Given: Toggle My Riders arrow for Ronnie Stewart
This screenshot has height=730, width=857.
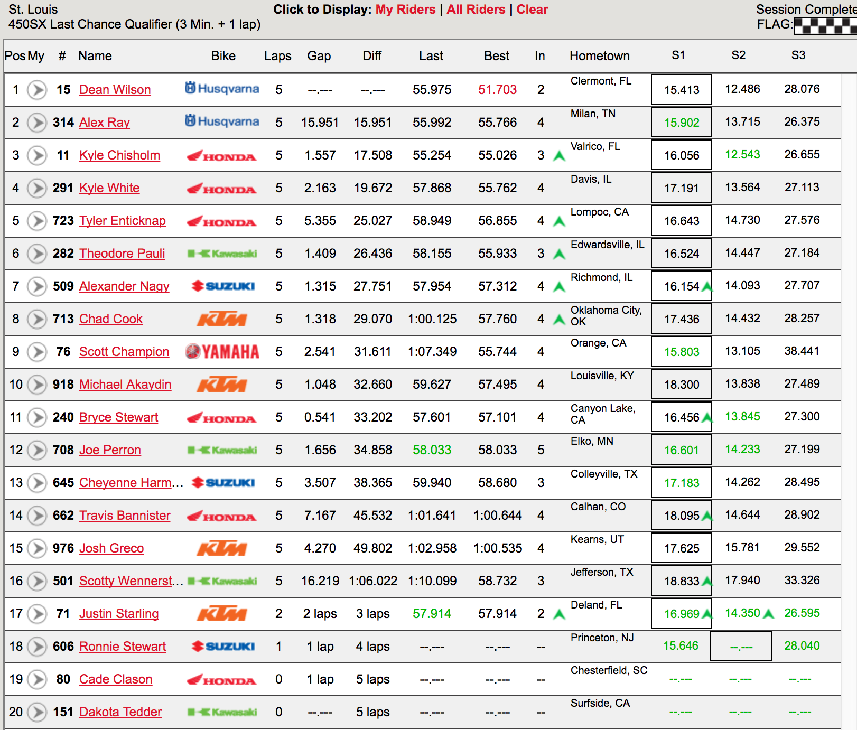Looking at the screenshot, I should [37, 647].
